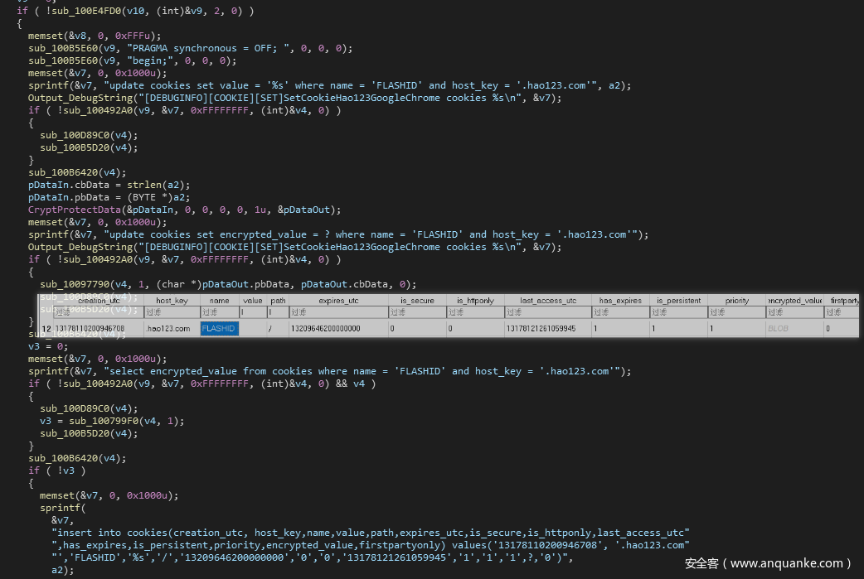
Task: Focus the filter field under is_persistent
Action: click(x=677, y=313)
